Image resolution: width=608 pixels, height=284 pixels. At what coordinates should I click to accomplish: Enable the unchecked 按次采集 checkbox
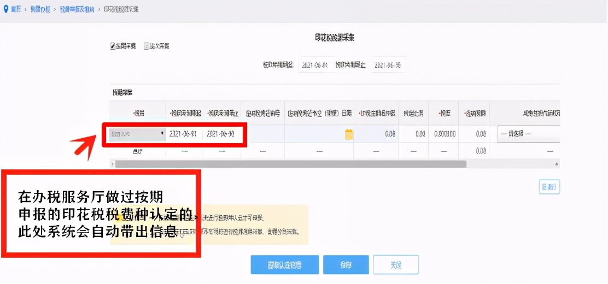[146, 46]
